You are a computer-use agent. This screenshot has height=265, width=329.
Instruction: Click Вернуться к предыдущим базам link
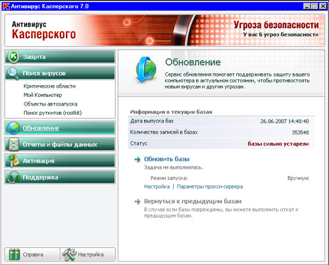coord(193,201)
